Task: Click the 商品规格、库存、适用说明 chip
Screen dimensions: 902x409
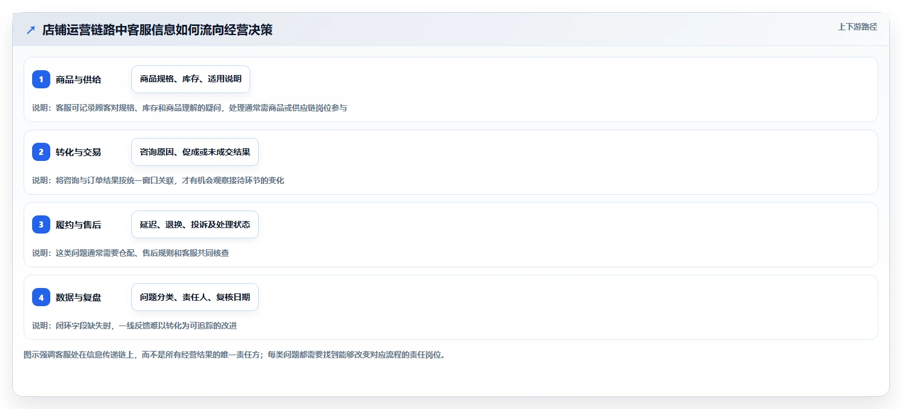Action: [191, 79]
